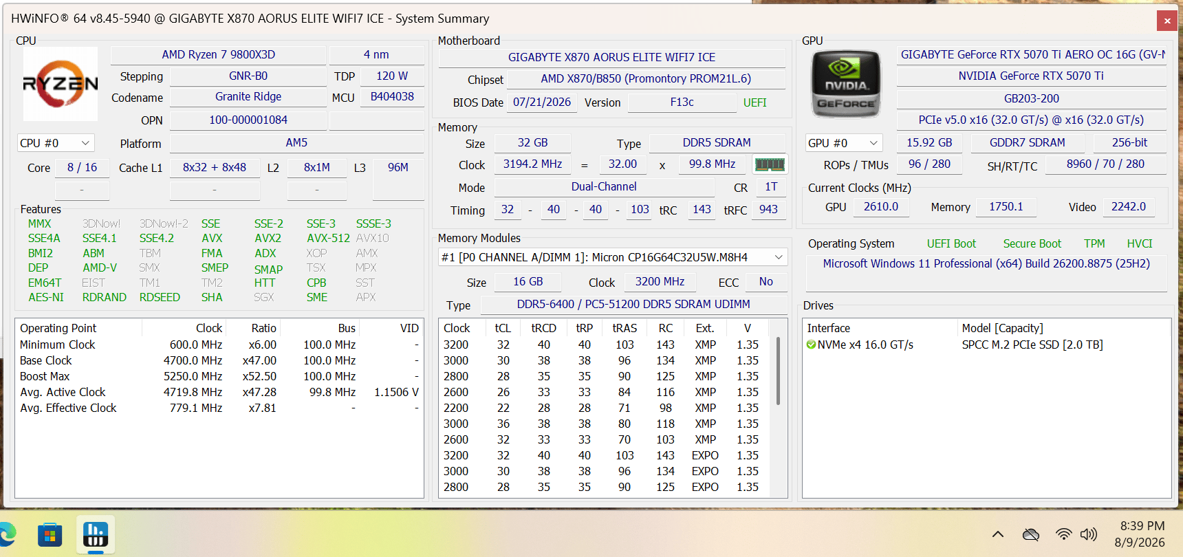Click the 15.92 GB video memory value
The width and height of the screenshot is (1183, 557).
[x=929, y=143]
